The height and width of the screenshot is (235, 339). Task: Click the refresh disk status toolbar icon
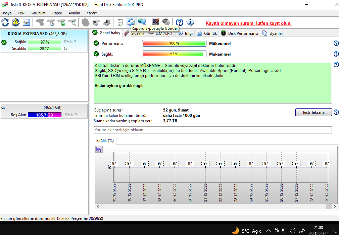pos(5,22)
